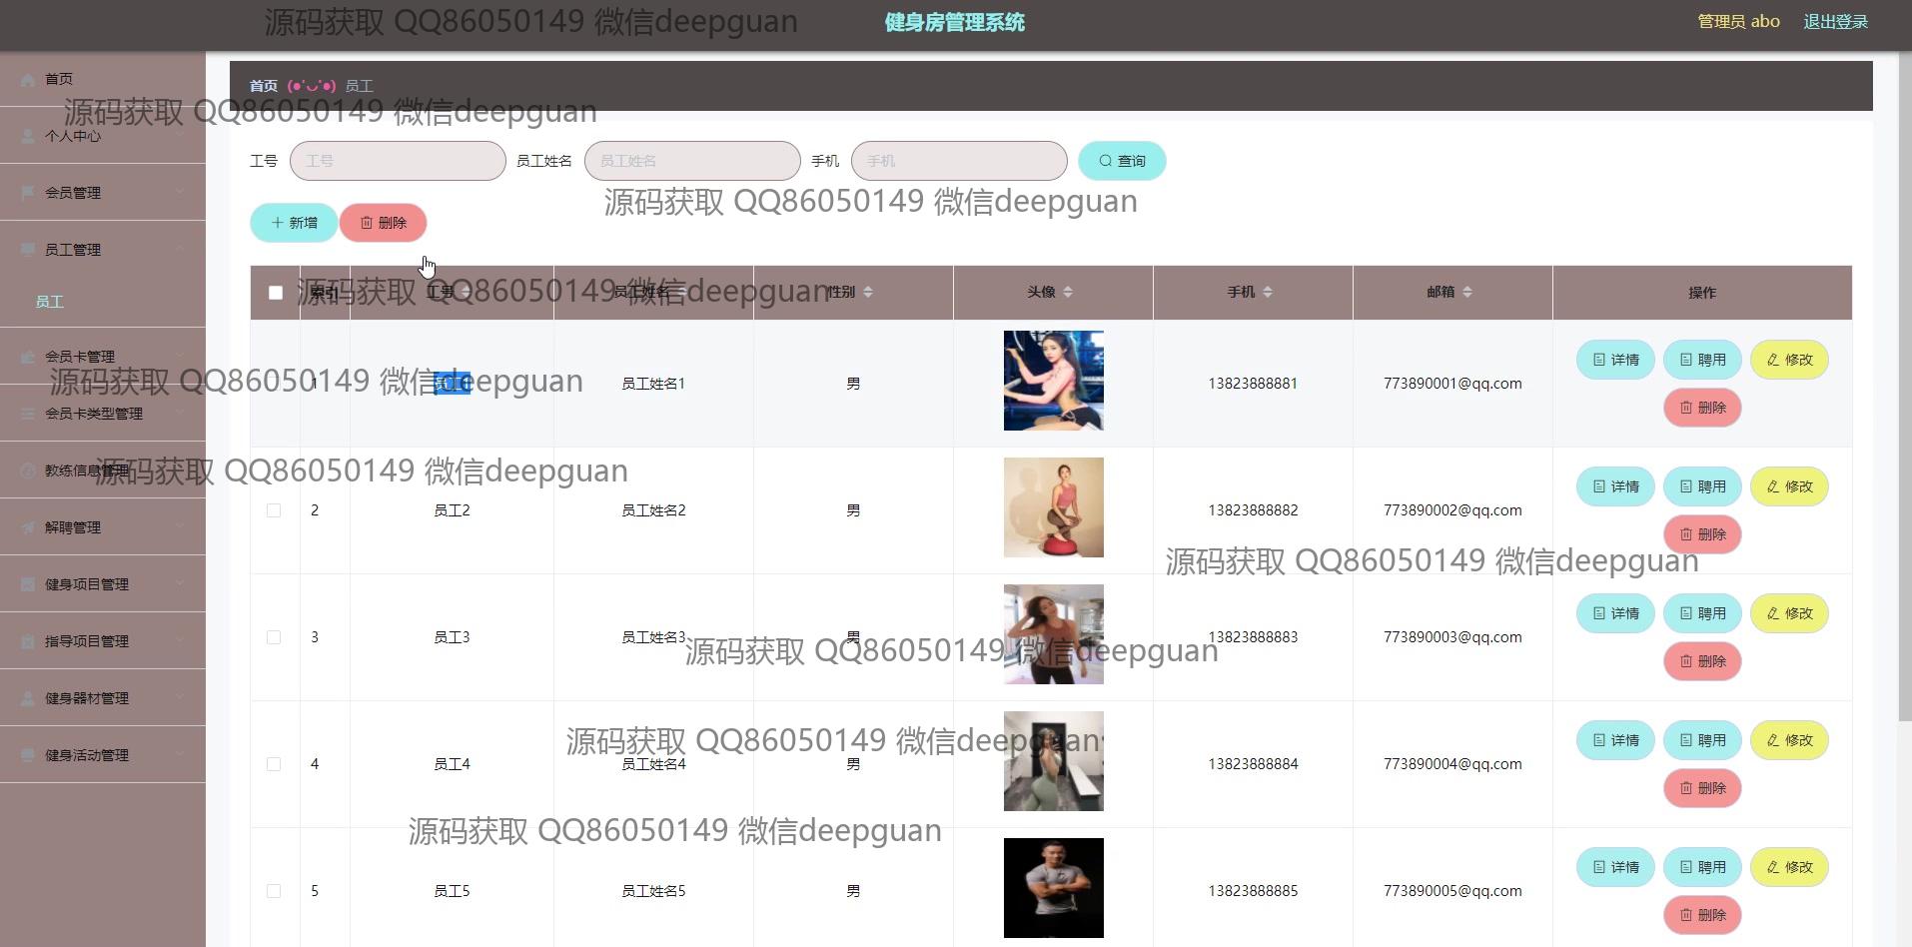Click the sort arrows on 头像 column
Image resolution: width=1912 pixels, height=947 pixels.
1068,292
